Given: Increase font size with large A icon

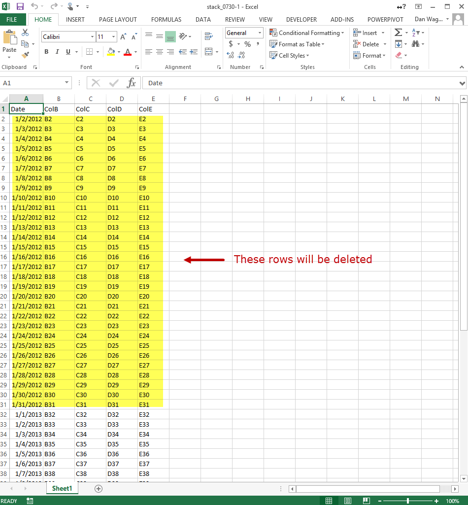Looking at the screenshot, I should coord(123,37).
